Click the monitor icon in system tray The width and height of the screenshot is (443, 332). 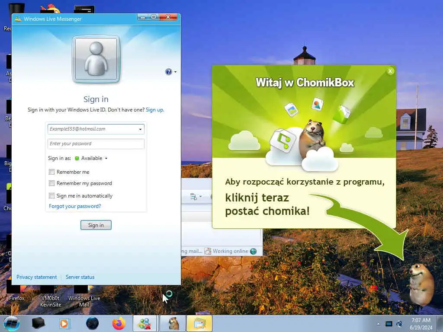389,324
